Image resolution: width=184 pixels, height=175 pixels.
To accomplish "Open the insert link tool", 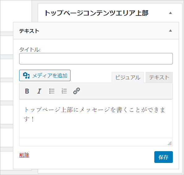I will click(x=76, y=91).
